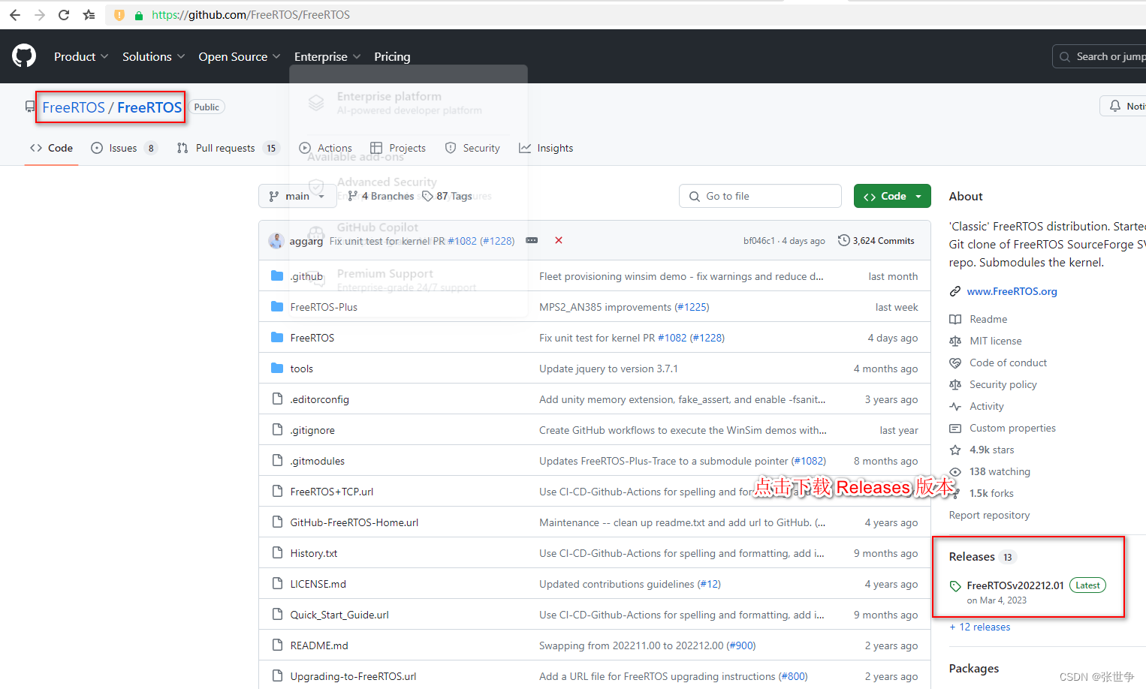This screenshot has height=689, width=1146.
Task: Open the Pricing link in the header
Action: click(392, 57)
